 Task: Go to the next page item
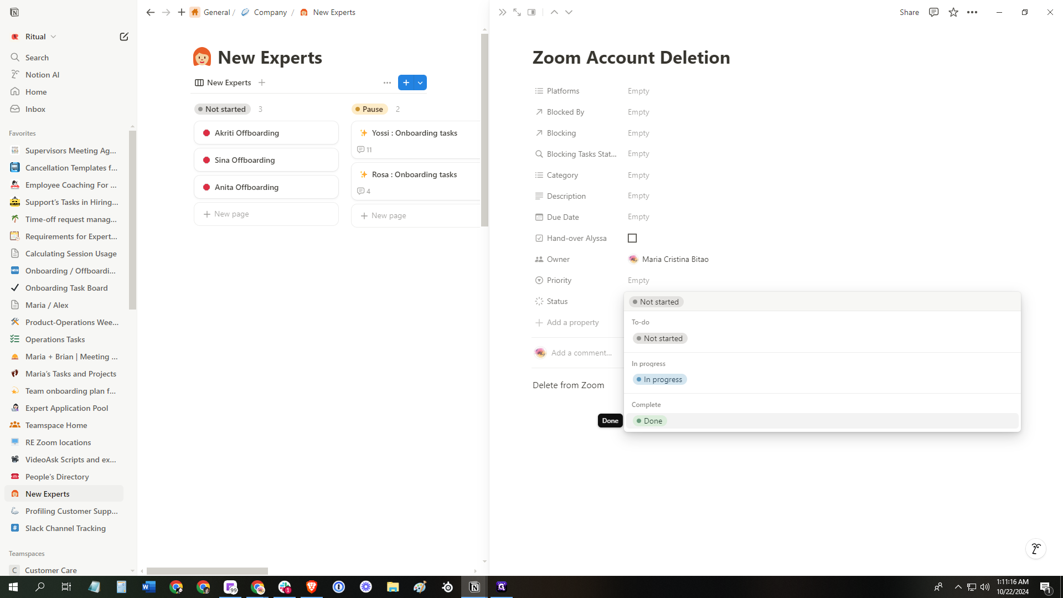pyautogui.click(x=569, y=12)
